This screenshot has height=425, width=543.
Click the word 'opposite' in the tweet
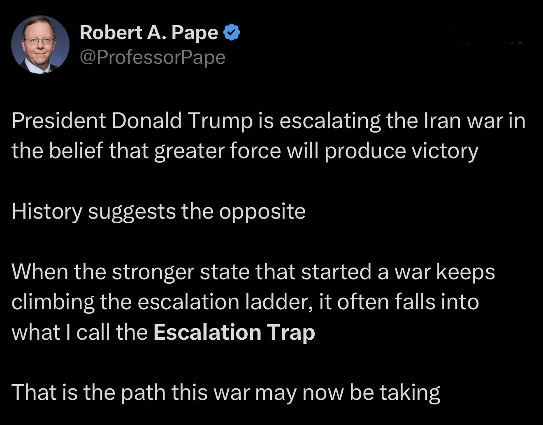tap(262, 211)
